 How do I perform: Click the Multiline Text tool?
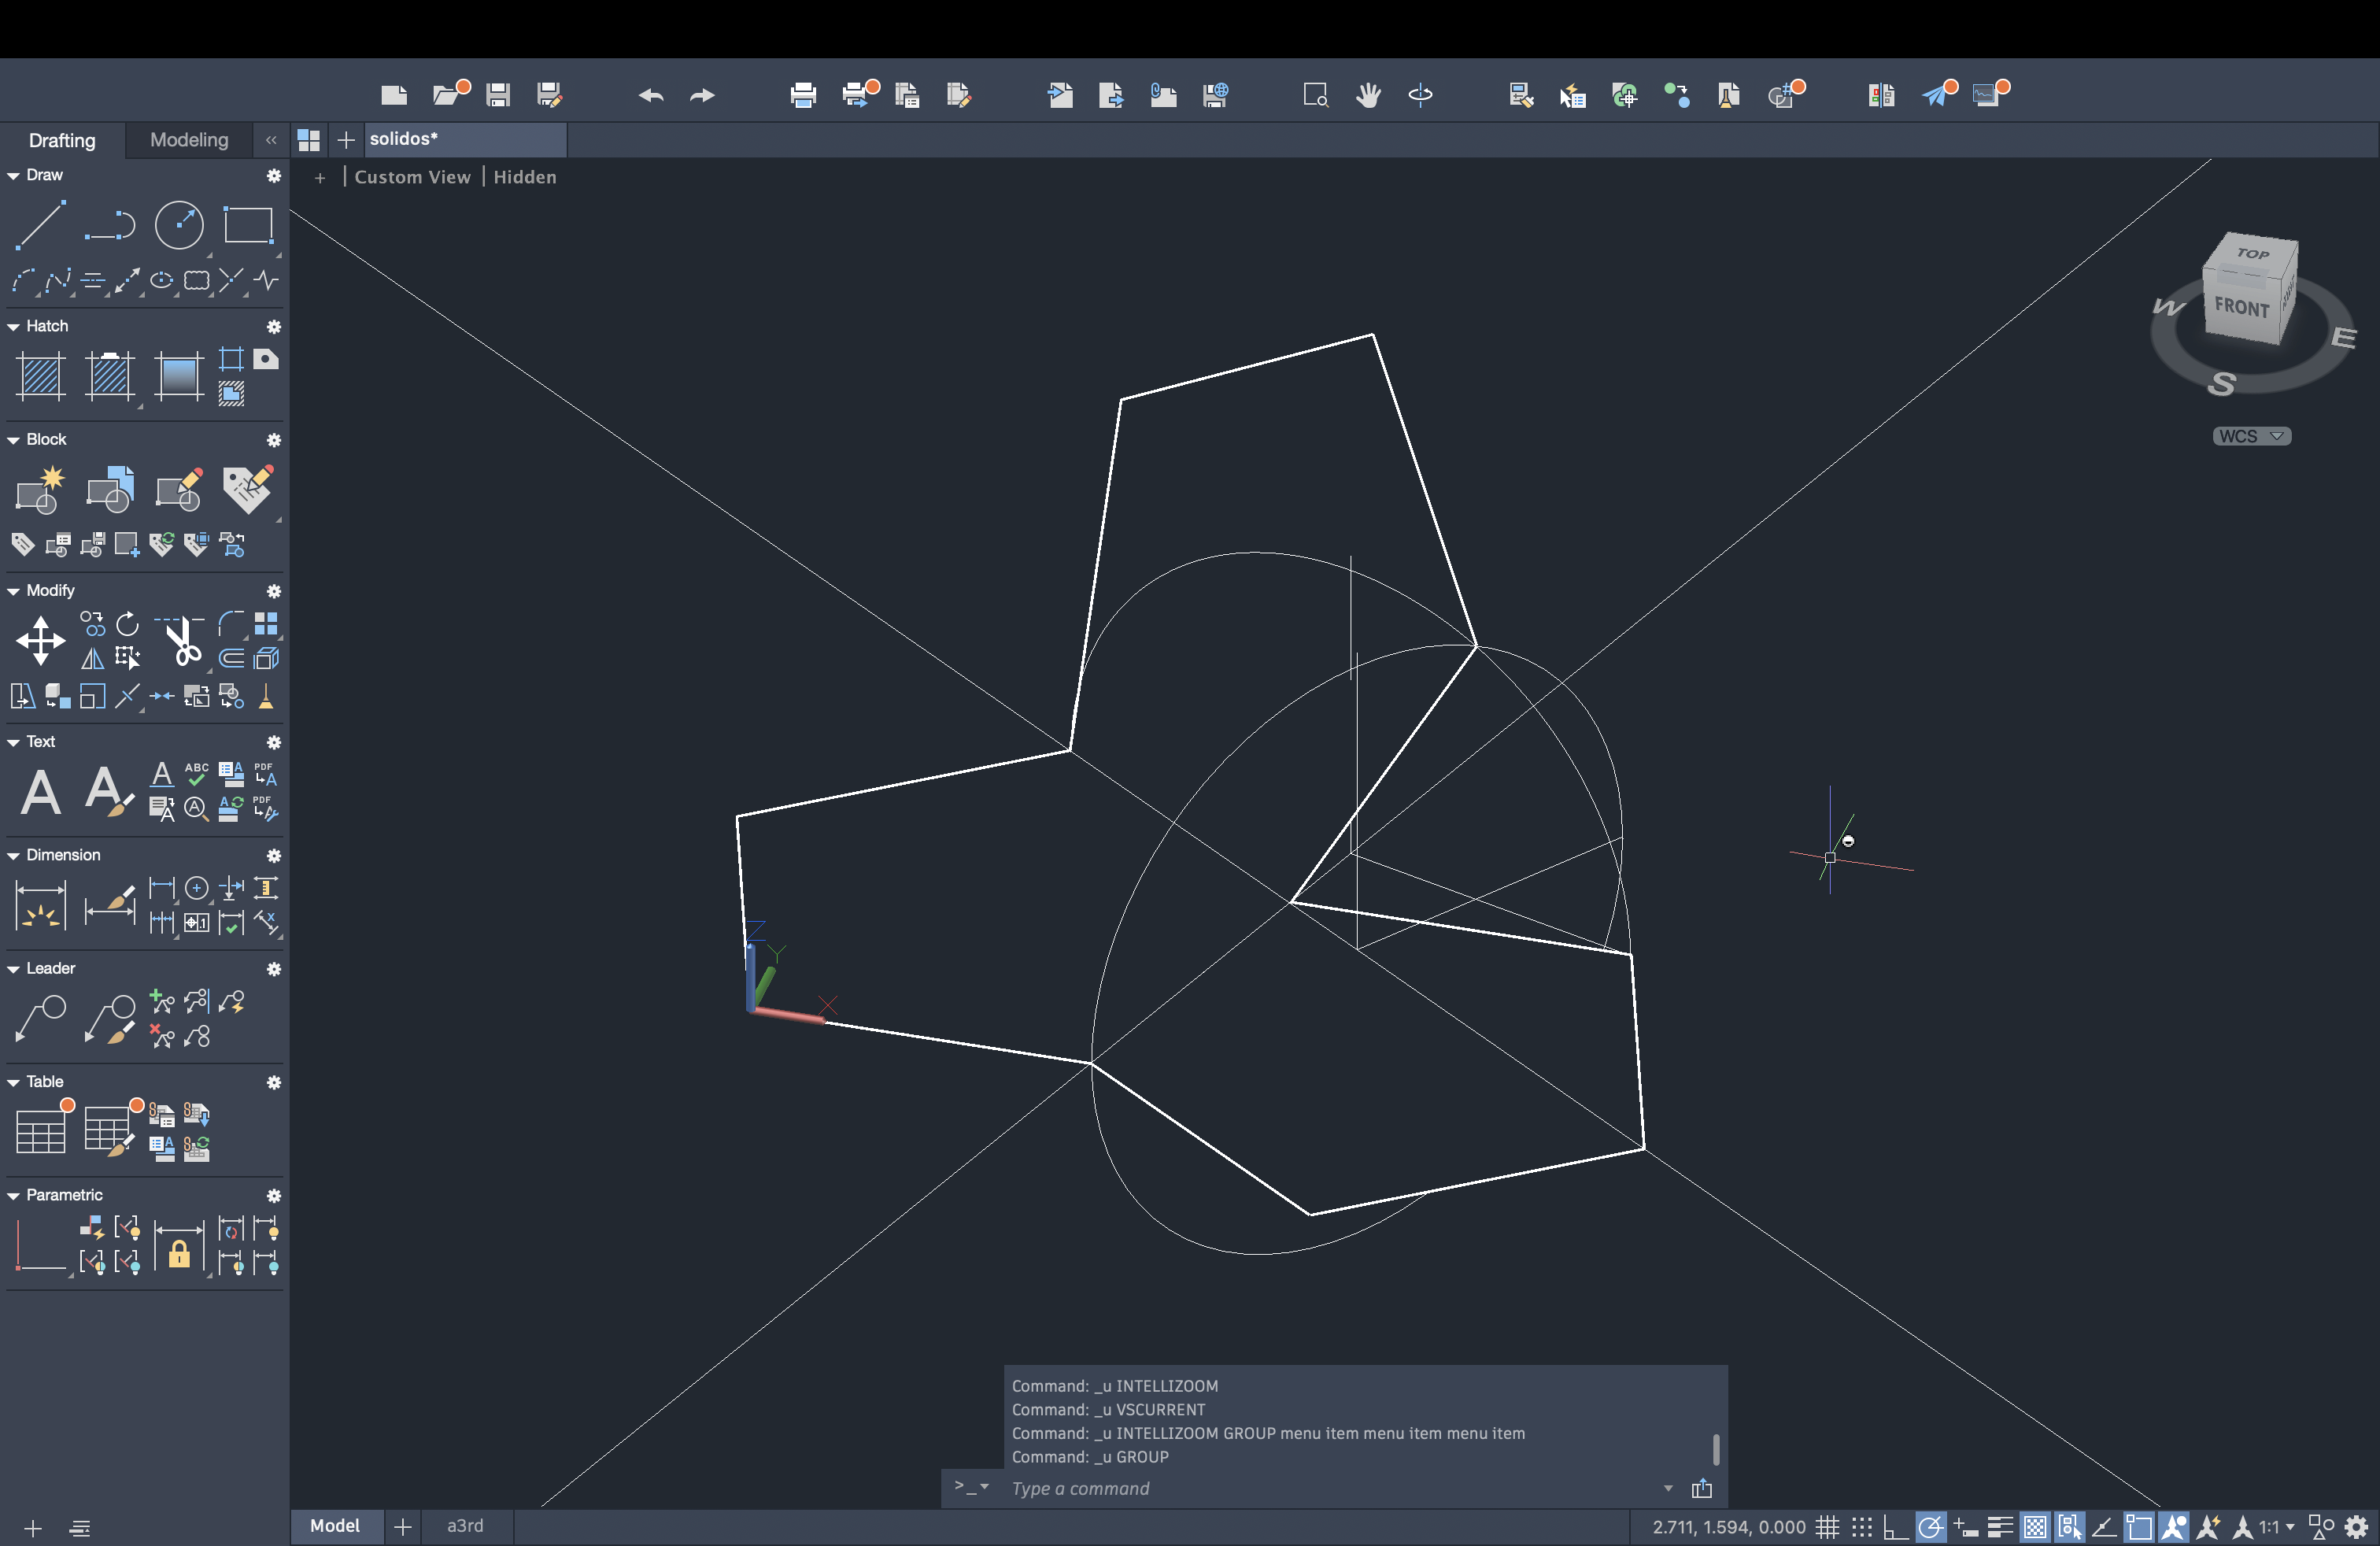coord(40,792)
